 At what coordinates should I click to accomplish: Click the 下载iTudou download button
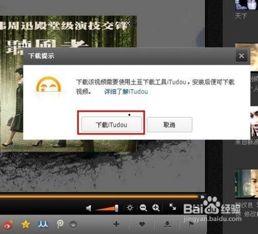pos(111,125)
